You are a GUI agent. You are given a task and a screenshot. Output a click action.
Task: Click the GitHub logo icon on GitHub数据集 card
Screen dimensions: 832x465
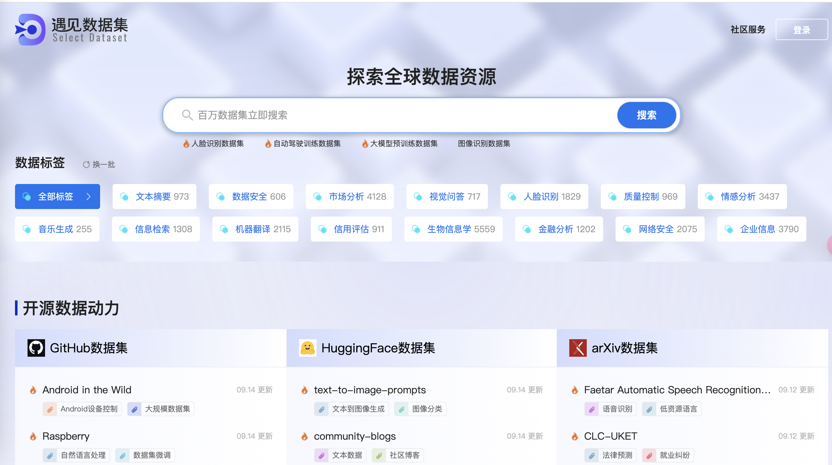point(37,348)
